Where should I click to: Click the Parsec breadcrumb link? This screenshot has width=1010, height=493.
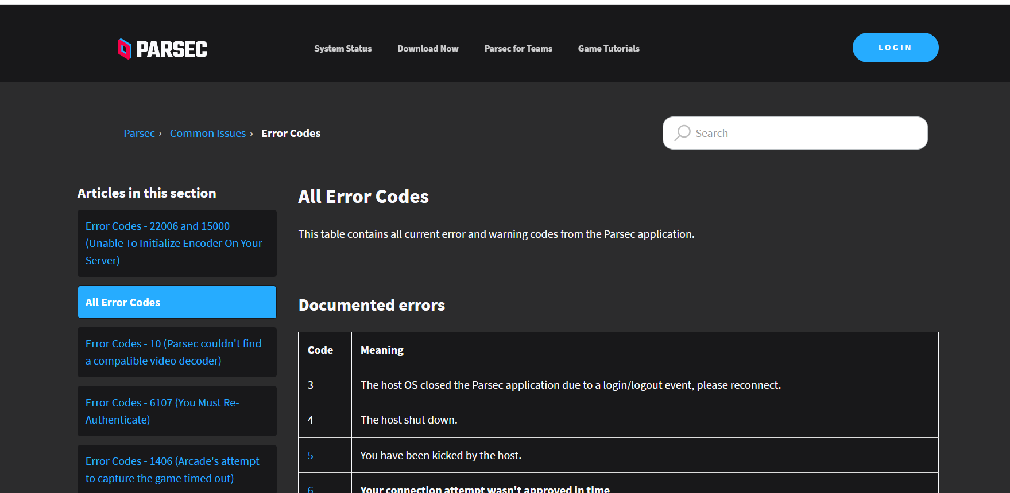click(x=139, y=133)
